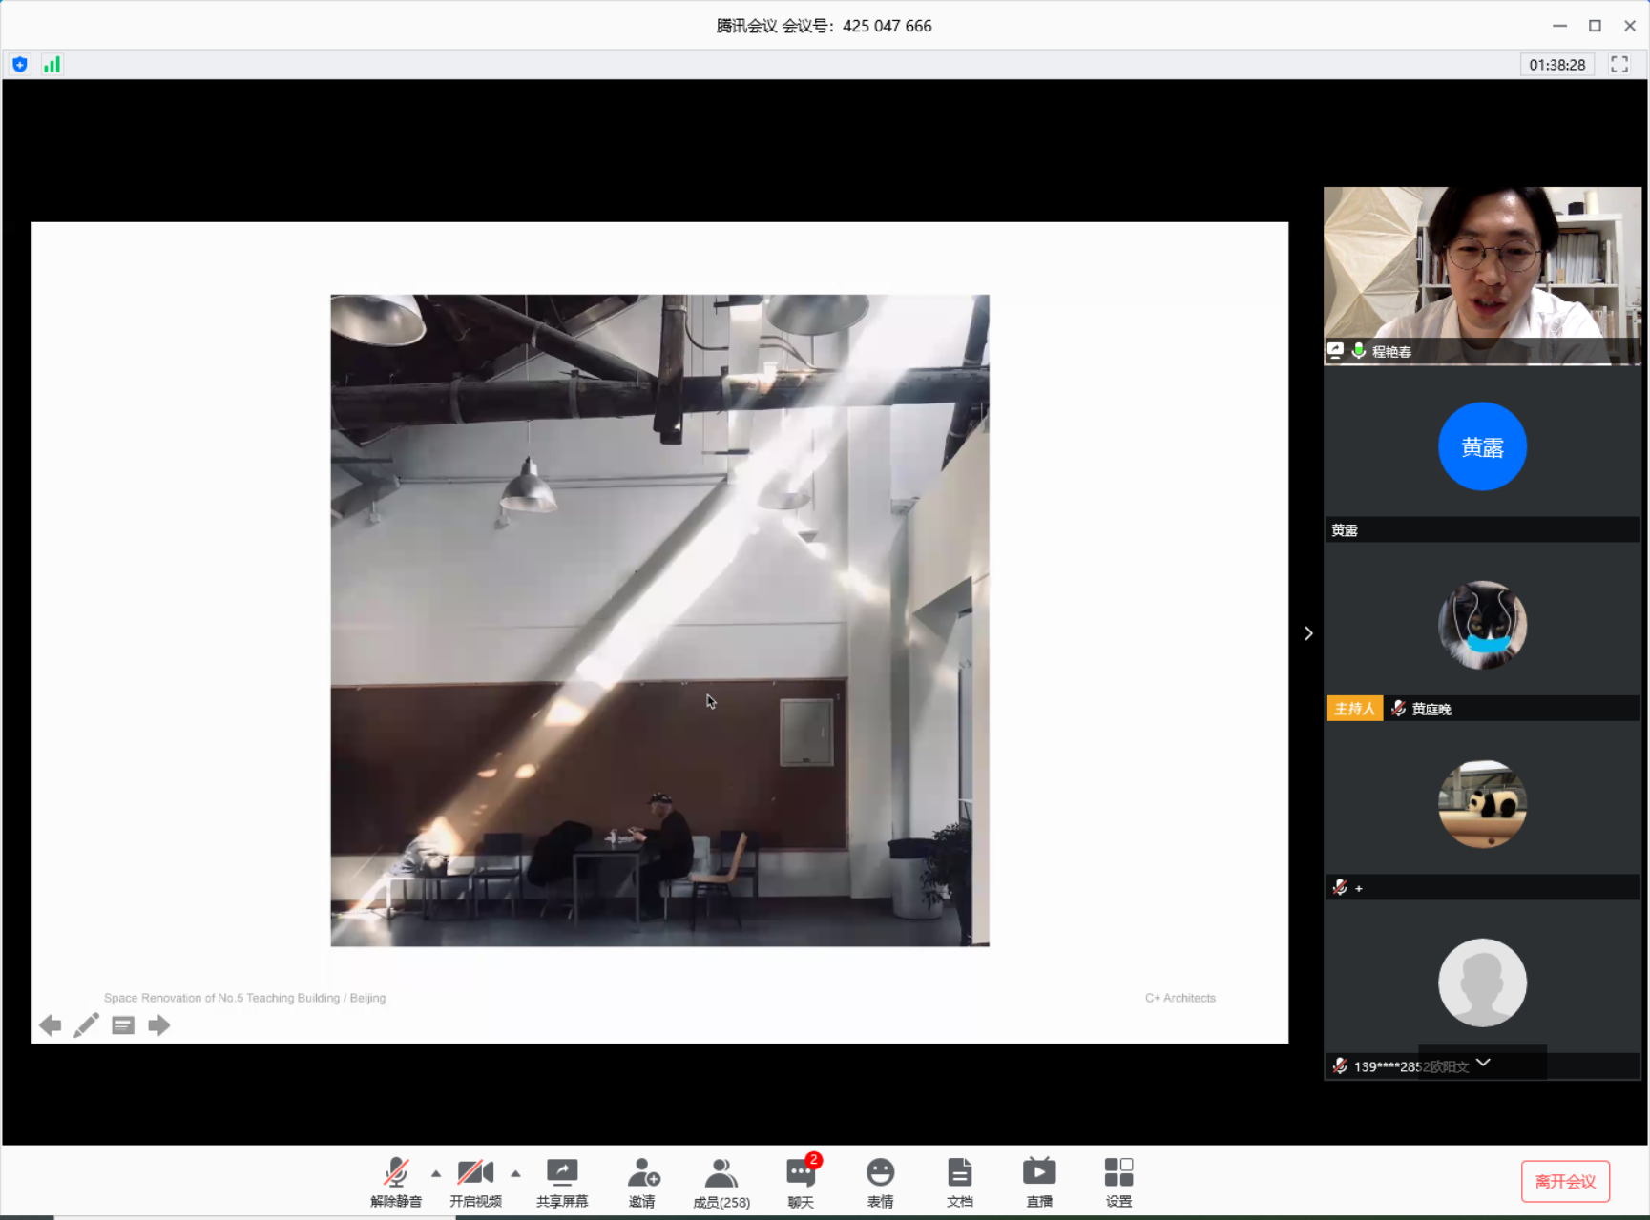This screenshot has height=1220, width=1650.
Task: Open the 文档 documents icon
Action: pos(959,1181)
